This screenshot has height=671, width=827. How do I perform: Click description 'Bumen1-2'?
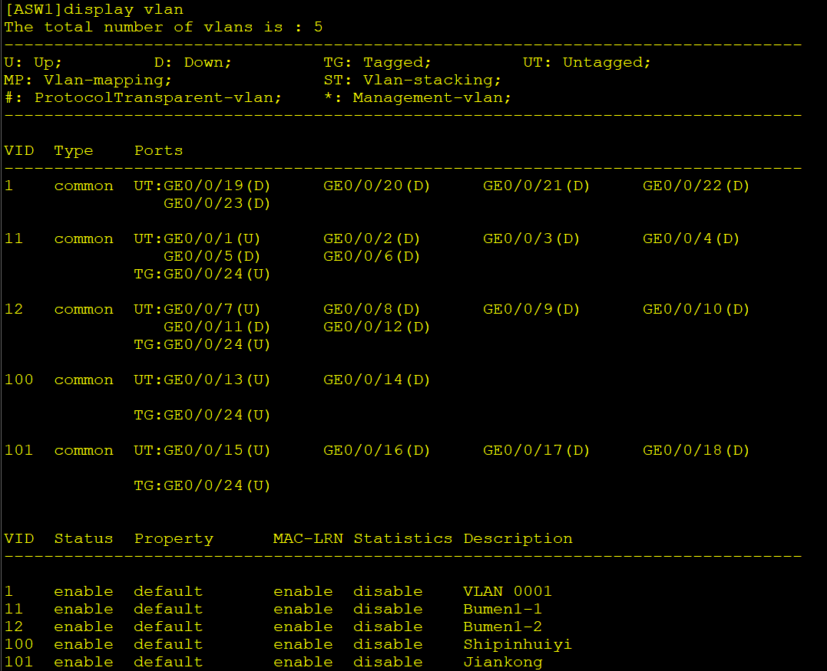coord(503,627)
